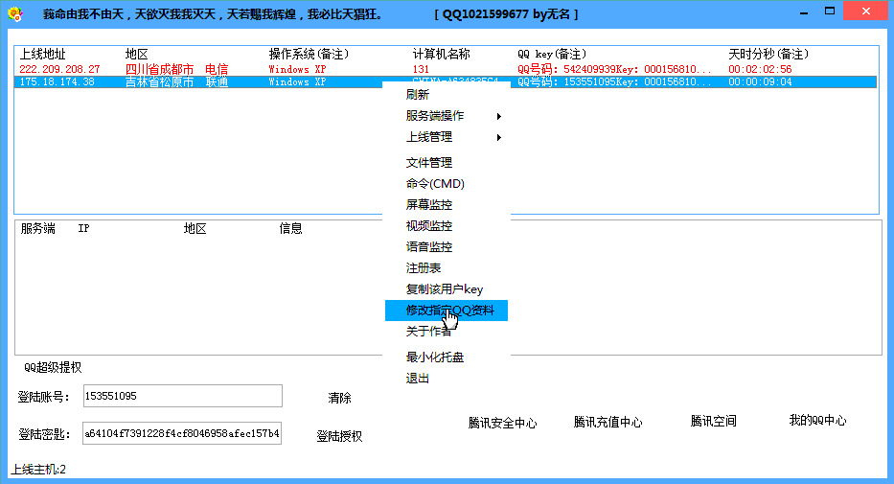This screenshot has width=894, height=484.
Task: Click the 操作系统(备注) column header
Action: (309, 55)
